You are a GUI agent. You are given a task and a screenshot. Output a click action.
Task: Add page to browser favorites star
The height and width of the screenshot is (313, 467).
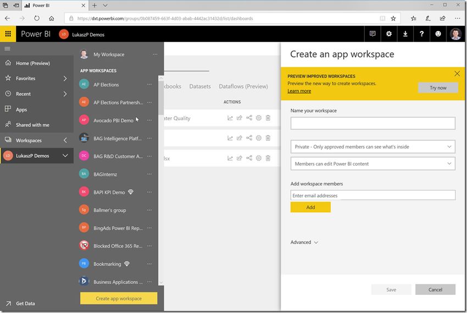click(x=393, y=18)
